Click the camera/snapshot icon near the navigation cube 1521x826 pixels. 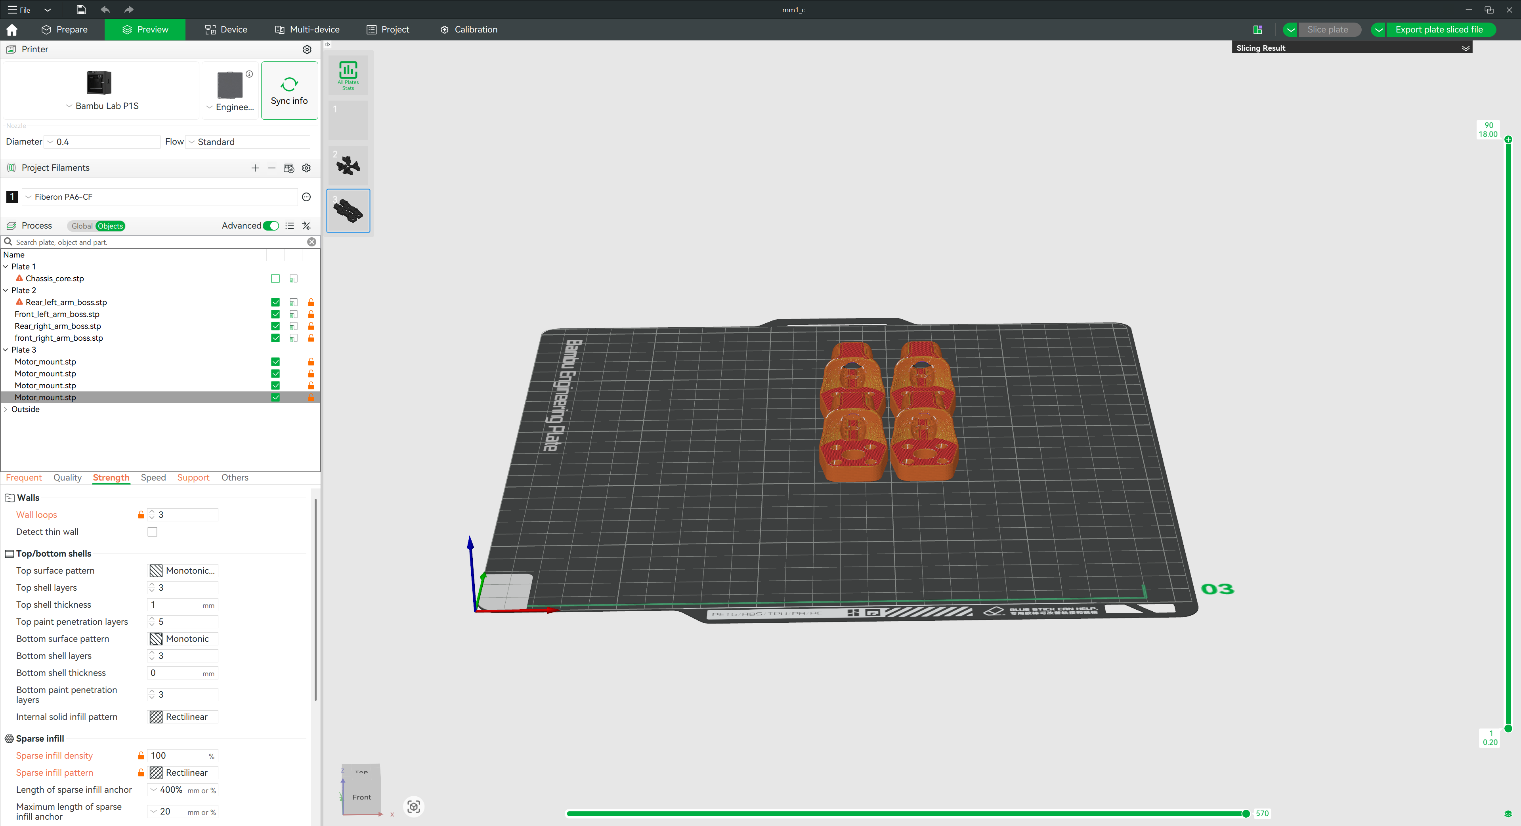click(x=413, y=806)
